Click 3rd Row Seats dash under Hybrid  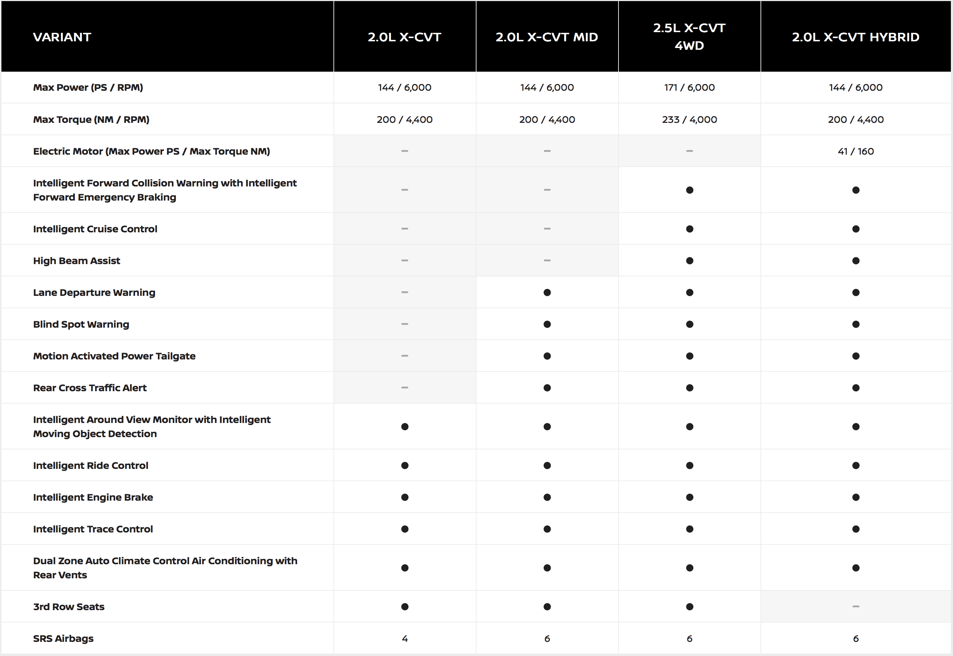(x=856, y=606)
